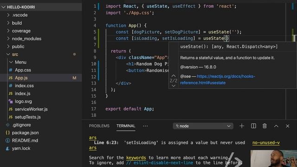Click the CSS hash icon beside App.css
297x167 pixels.
[11, 70]
